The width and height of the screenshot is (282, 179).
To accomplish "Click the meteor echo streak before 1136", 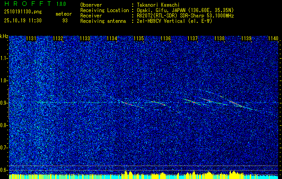I will [x=159, y=103].
